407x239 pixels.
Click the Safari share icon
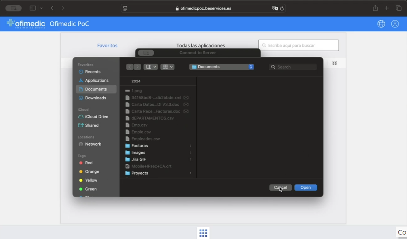tap(375, 8)
